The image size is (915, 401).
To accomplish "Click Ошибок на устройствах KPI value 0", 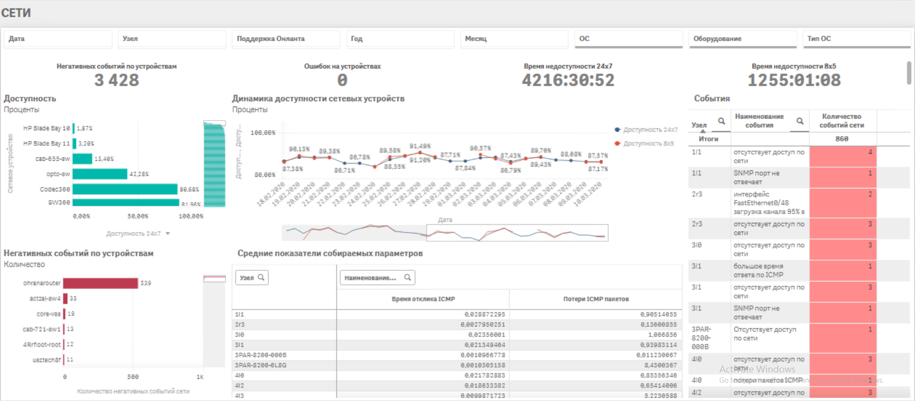I will coord(342,80).
